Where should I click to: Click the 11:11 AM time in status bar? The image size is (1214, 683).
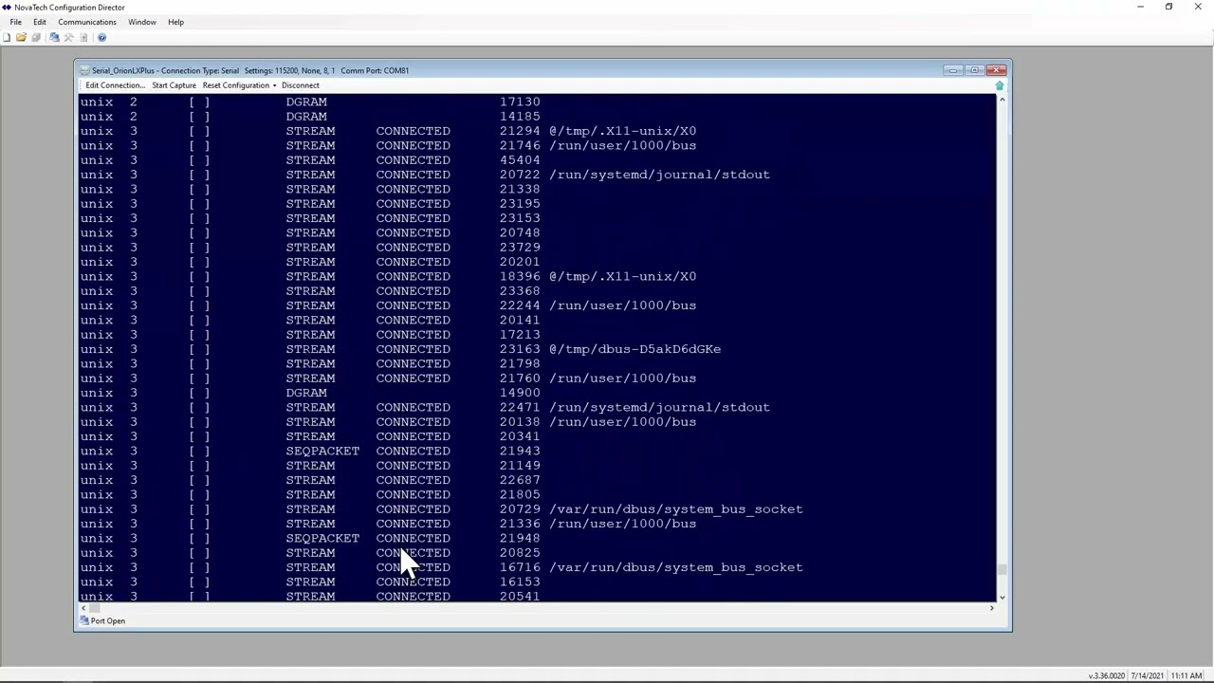tap(1186, 675)
